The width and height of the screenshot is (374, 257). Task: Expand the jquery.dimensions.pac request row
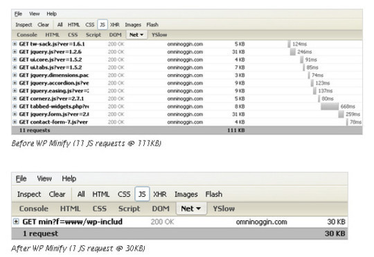[15, 76]
